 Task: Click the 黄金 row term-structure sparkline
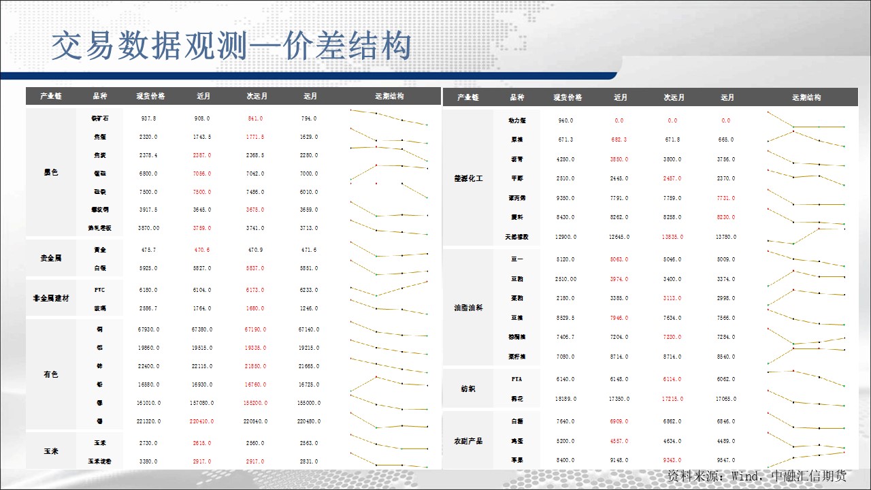pyautogui.click(x=389, y=250)
